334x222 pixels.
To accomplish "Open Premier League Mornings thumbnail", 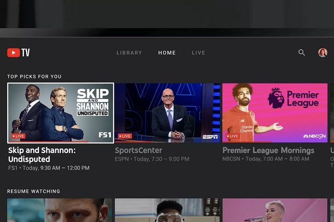I will [x=275, y=113].
